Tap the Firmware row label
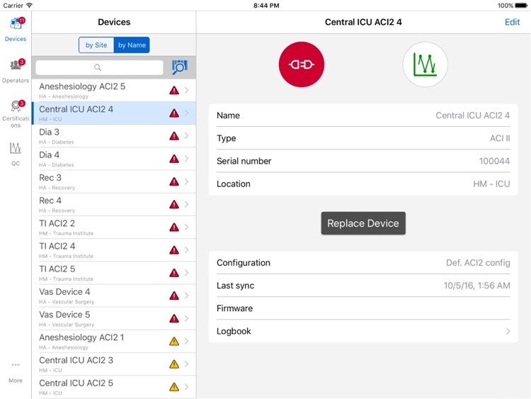This screenshot has width=531, height=399. tap(234, 308)
